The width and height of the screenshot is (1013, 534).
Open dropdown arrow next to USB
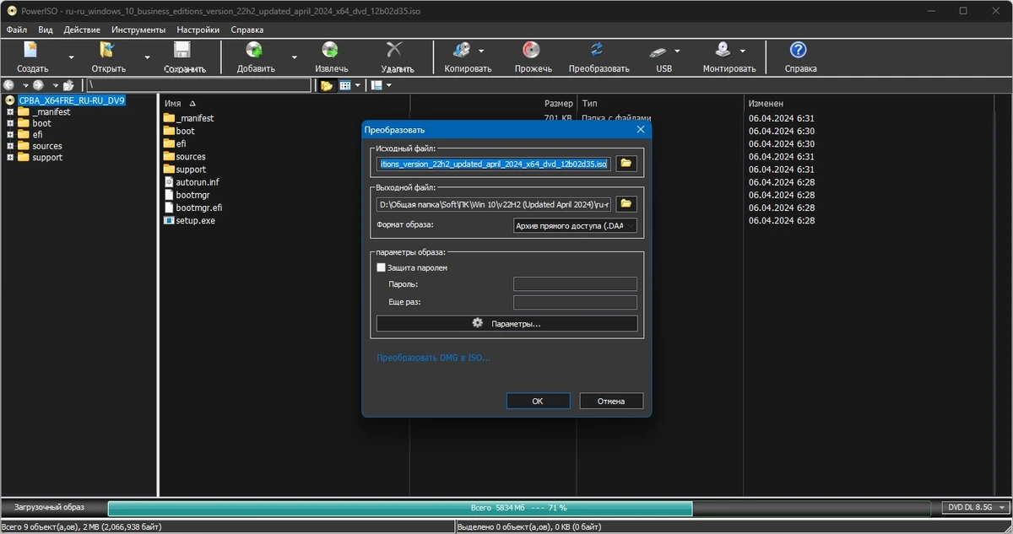pyautogui.click(x=677, y=51)
